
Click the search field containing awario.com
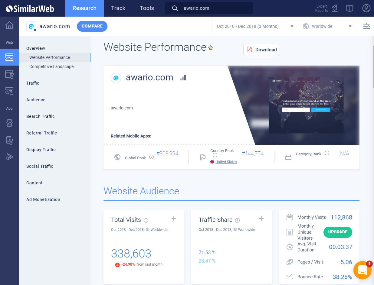209,8
